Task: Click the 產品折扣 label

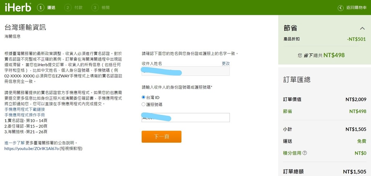Action: tap(292, 39)
